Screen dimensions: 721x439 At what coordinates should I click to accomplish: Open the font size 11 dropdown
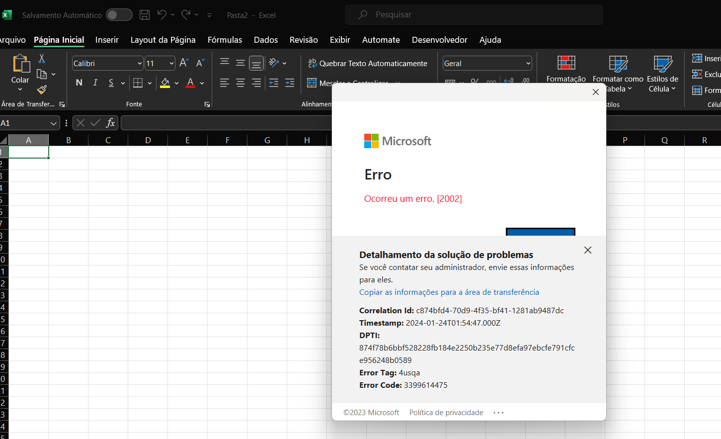(x=171, y=63)
